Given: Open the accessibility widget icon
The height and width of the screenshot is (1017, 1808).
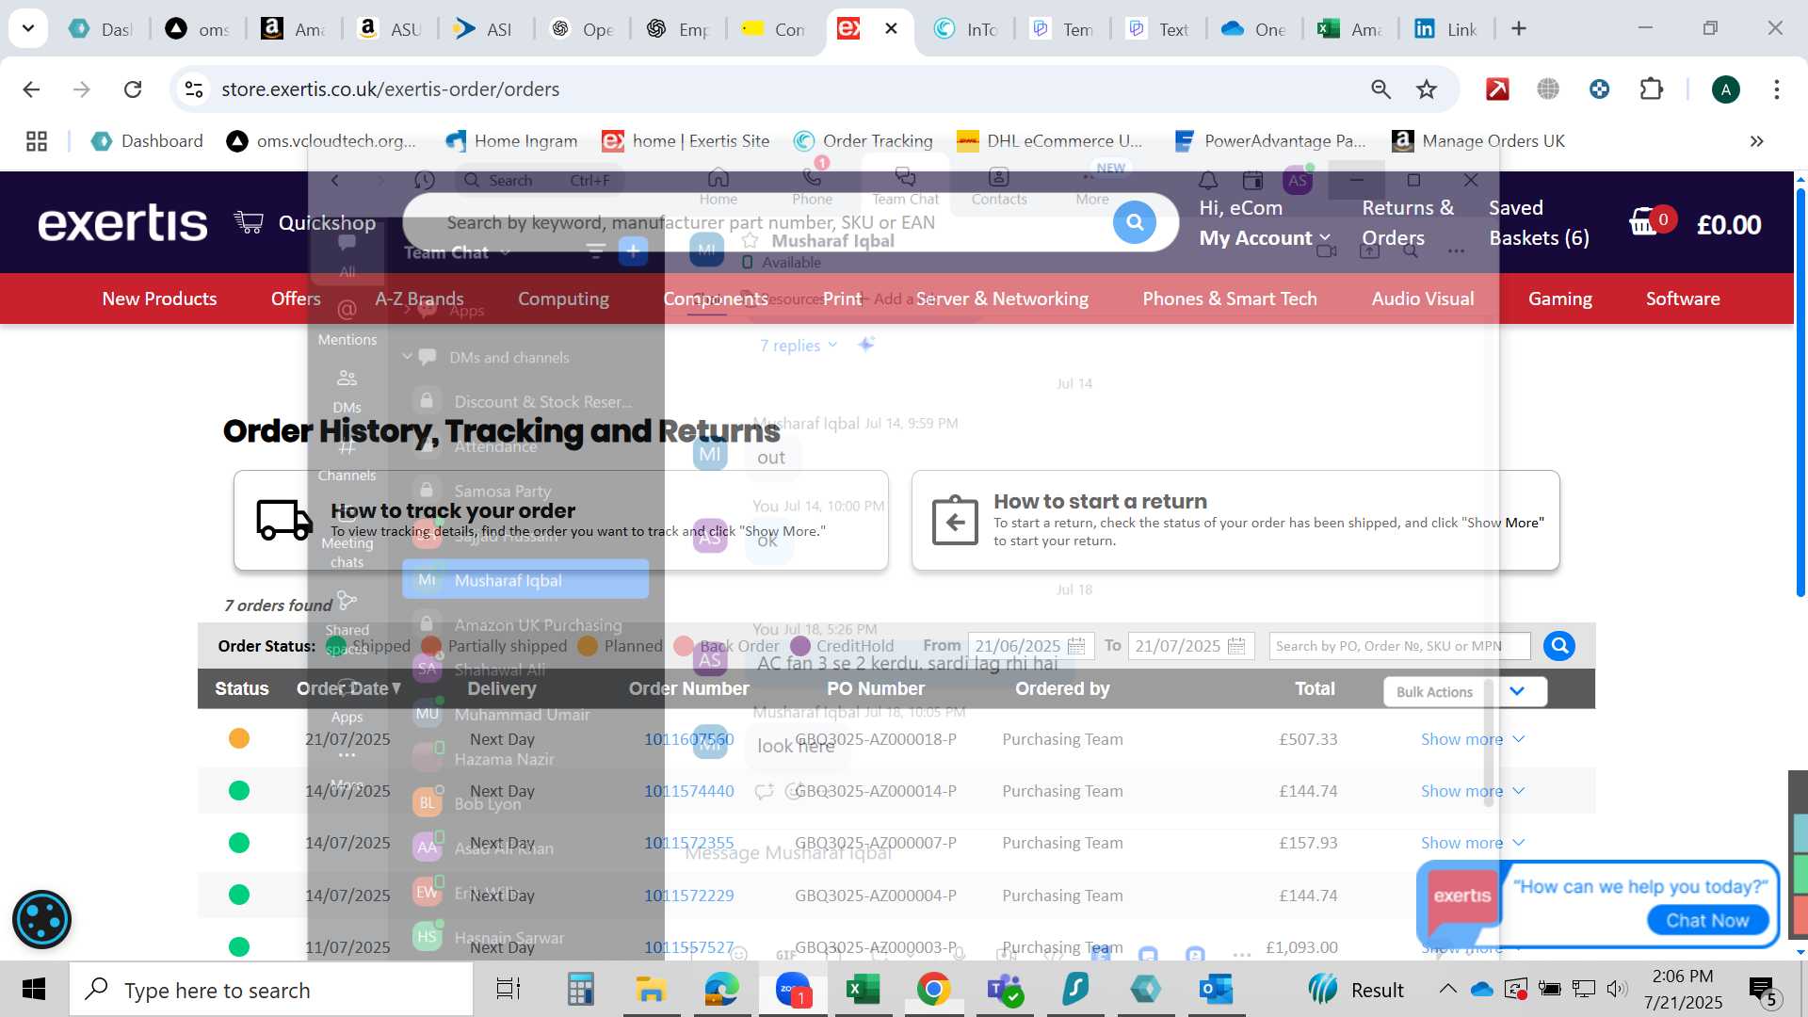Looking at the screenshot, I should 42,919.
